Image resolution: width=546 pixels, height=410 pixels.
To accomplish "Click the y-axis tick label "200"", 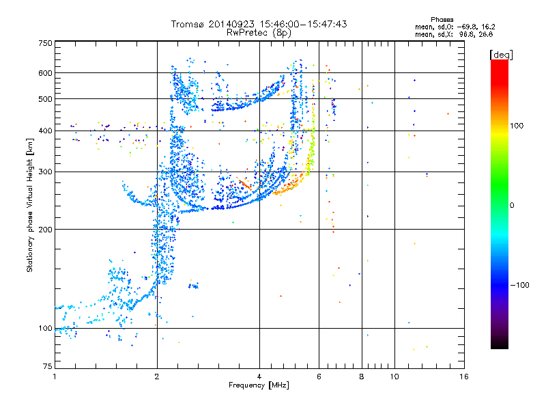I will (45, 230).
